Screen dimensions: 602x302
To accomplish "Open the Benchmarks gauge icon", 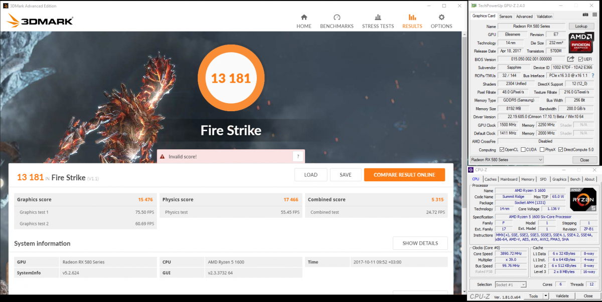I will tap(337, 17).
